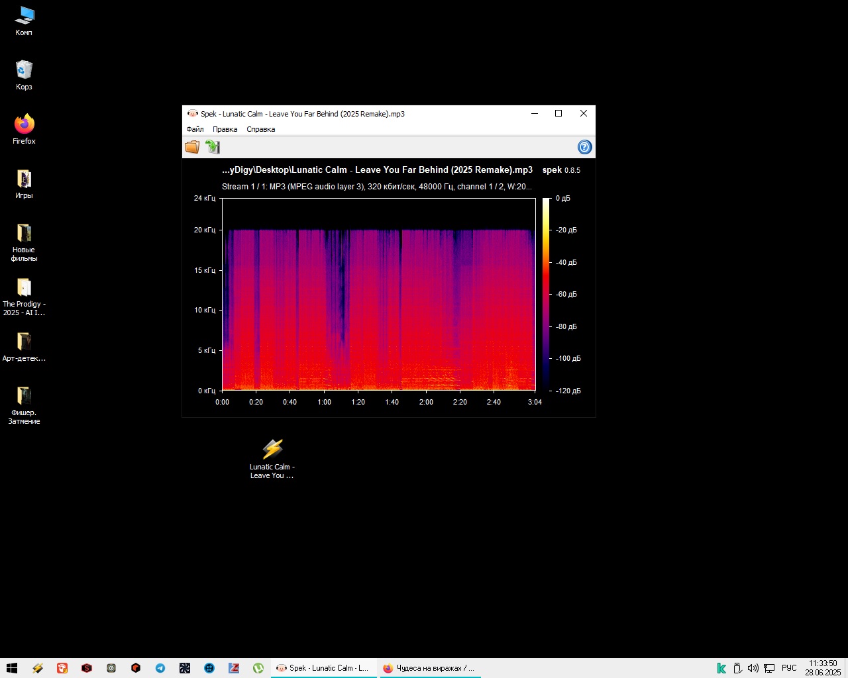848x678 pixels.
Task: Open the Правка menu
Action: 225,129
